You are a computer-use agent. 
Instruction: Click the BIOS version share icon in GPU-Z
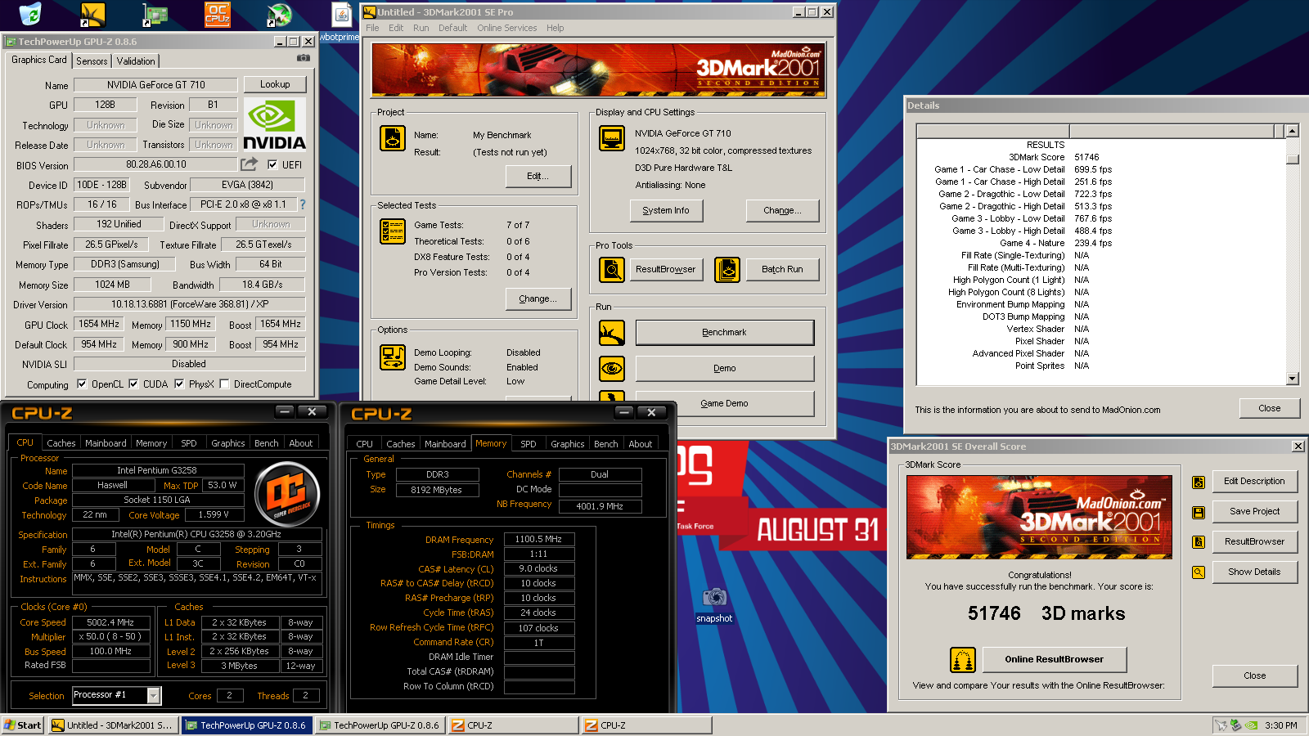pyautogui.click(x=249, y=164)
